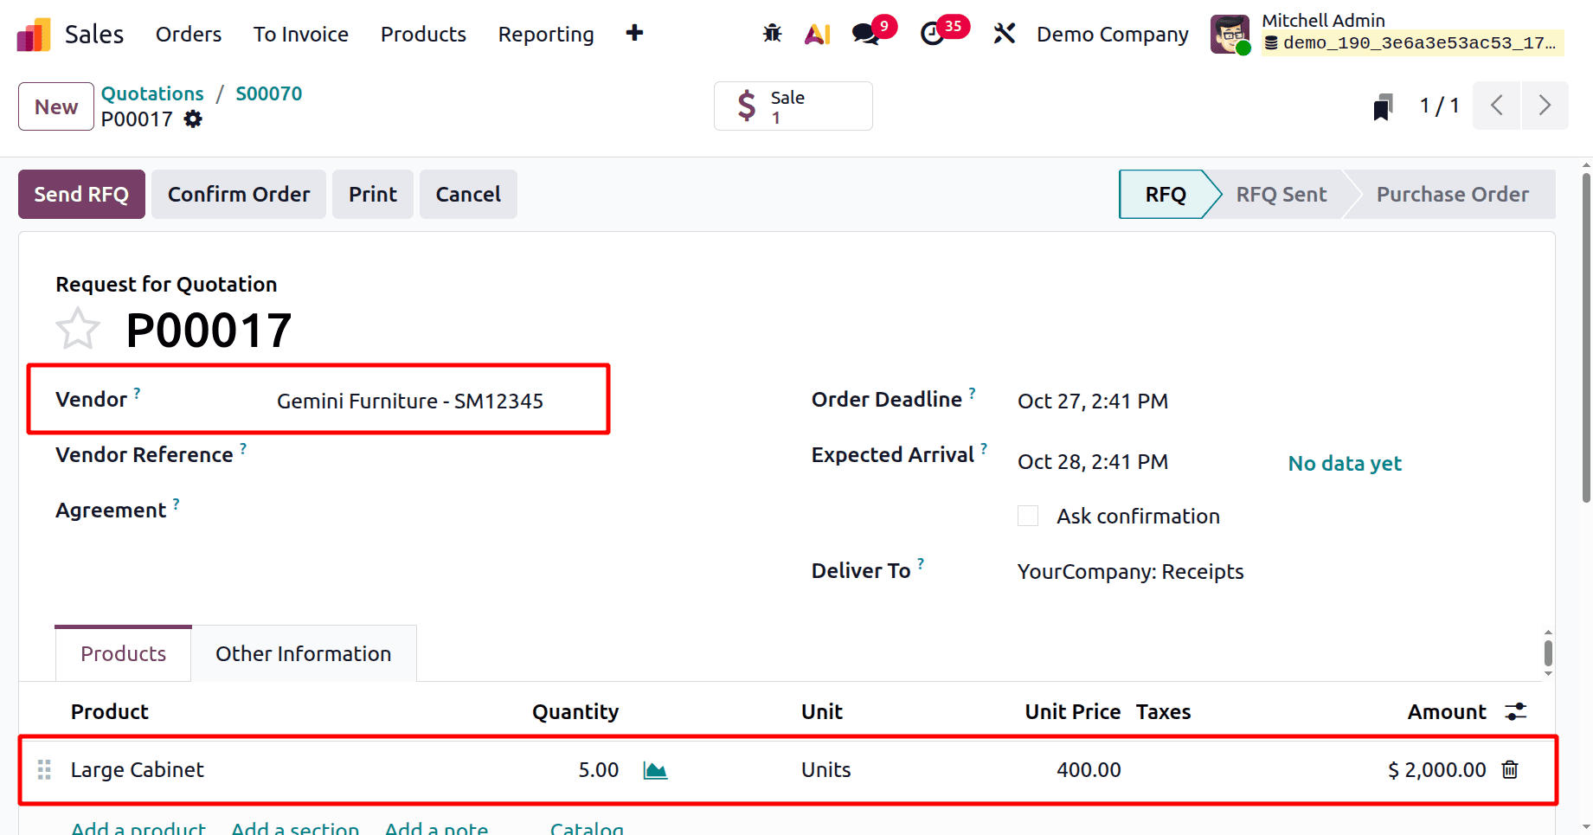The width and height of the screenshot is (1593, 835).
Task: Click the bookmark icon near the record pager
Action: [1382, 106]
